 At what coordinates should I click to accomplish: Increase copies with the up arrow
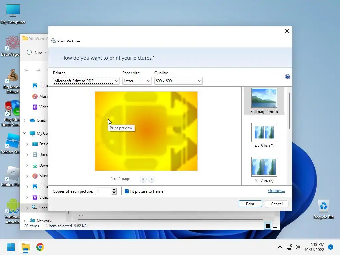(x=114, y=189)
